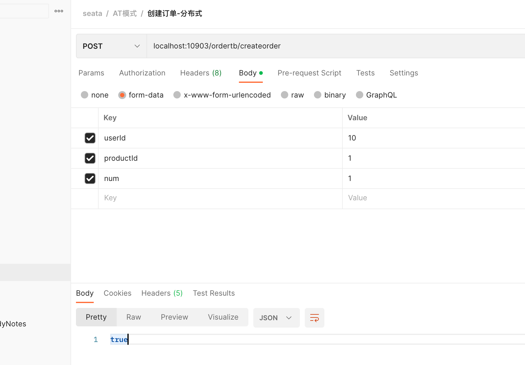Select GraphQL body type radio
Image resolution: width=525 pixels, height=365 pixels.
[360, 95]
